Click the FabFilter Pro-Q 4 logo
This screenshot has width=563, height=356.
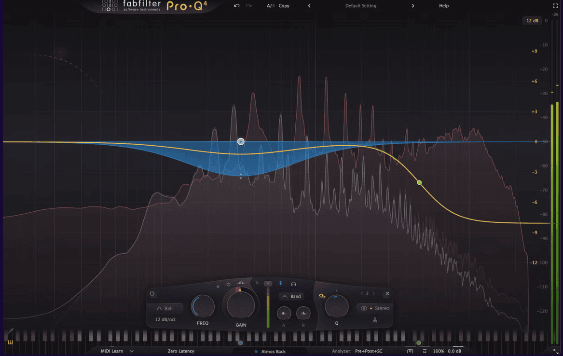coord(154,6)
